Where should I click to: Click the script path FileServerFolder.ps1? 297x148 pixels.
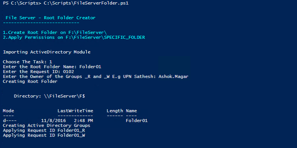[86, 3]
